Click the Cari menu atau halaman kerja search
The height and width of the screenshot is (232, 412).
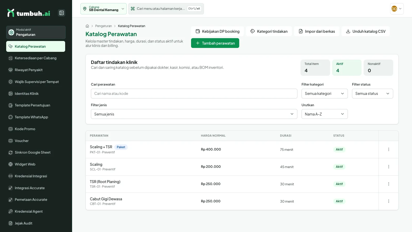tap(166, 9)
